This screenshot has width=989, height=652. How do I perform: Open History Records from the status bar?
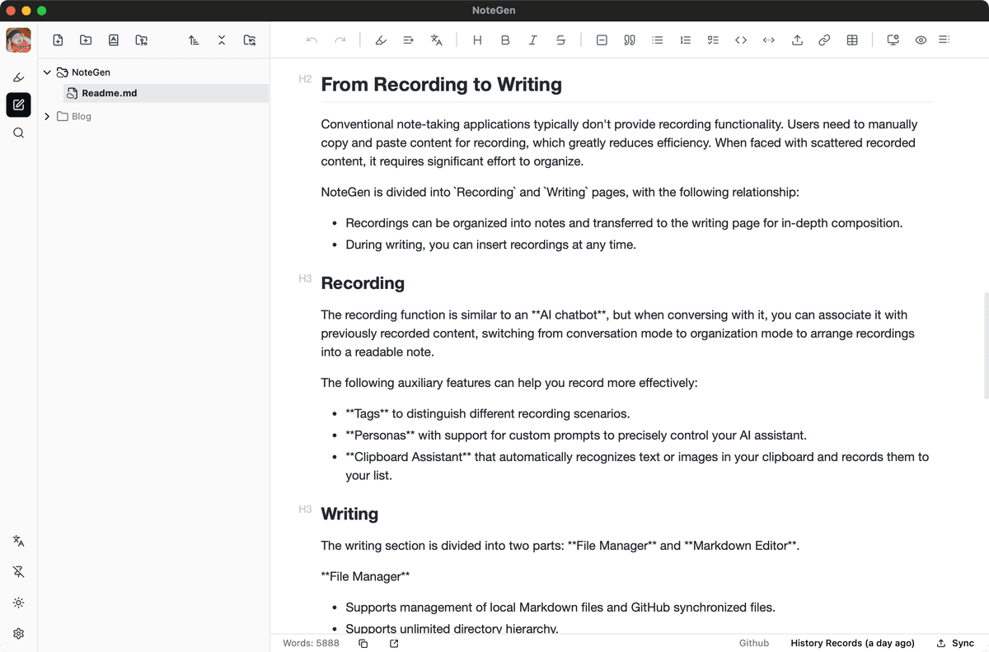point(852,643)
